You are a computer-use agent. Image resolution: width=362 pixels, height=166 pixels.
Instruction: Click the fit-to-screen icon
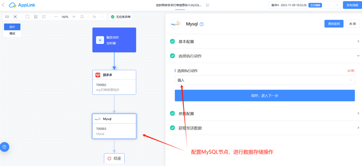pos(82,17)
